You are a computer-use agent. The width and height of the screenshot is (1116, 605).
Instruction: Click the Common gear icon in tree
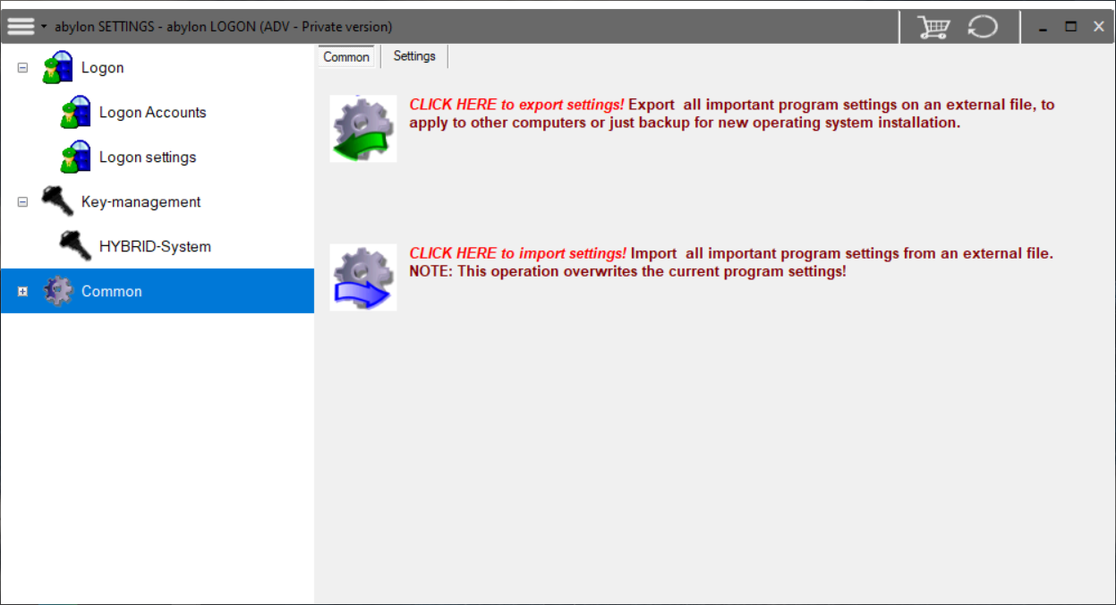pyautogui.click(x=58, y=292)
